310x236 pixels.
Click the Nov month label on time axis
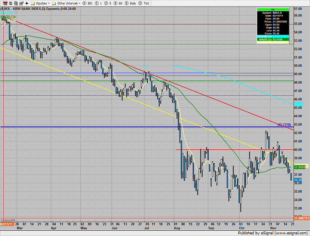click(273, 228)
